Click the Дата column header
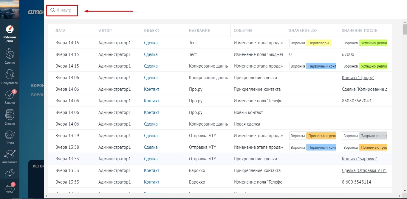 tap(60, 30)
